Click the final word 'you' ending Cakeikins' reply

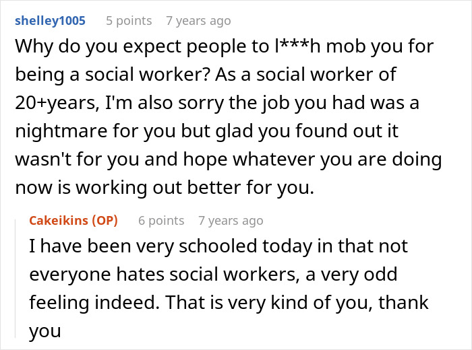click(45, 332)
